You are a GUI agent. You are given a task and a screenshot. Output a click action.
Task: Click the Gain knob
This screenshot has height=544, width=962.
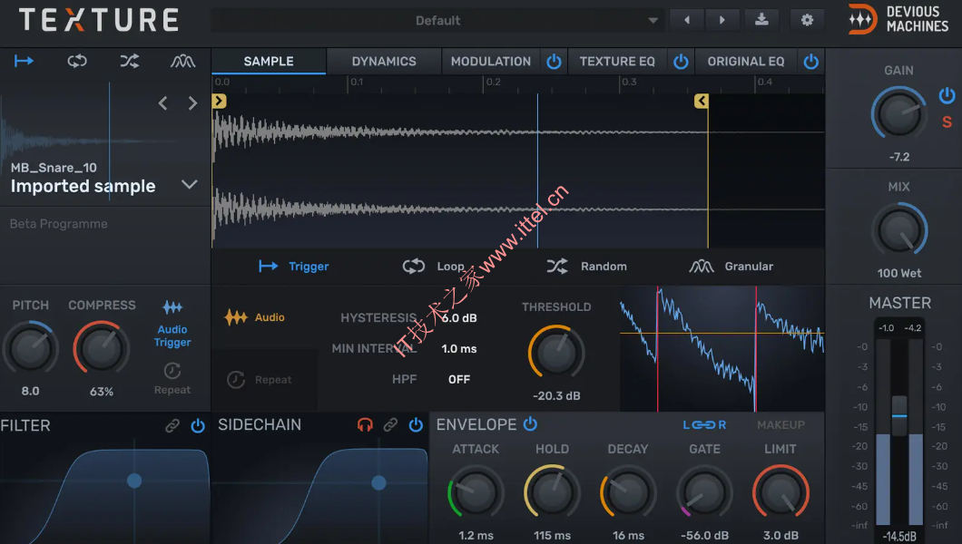898,113
